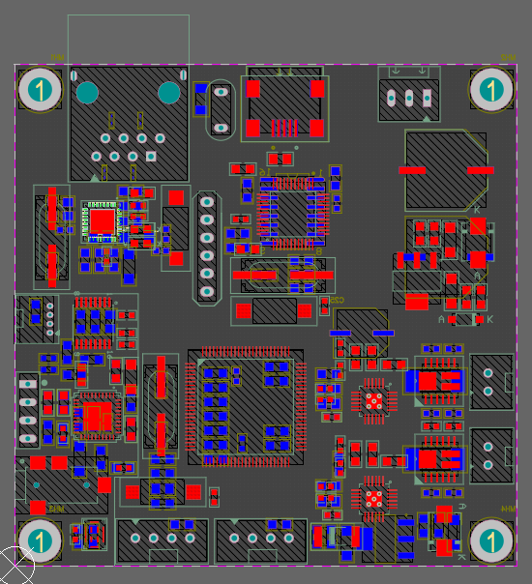Select the large central 100-pin QFP chip footprint
Viewport: 532px width, 584px height.
pos(246,407)
